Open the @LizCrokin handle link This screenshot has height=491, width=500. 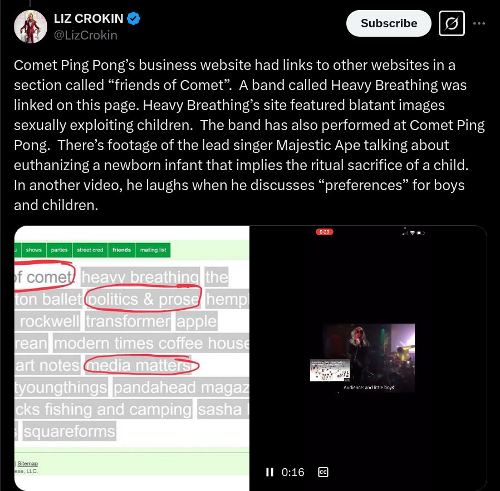point(85,35)
